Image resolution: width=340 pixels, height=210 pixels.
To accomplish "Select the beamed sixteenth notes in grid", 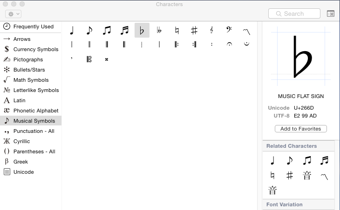I will (124, 31).
